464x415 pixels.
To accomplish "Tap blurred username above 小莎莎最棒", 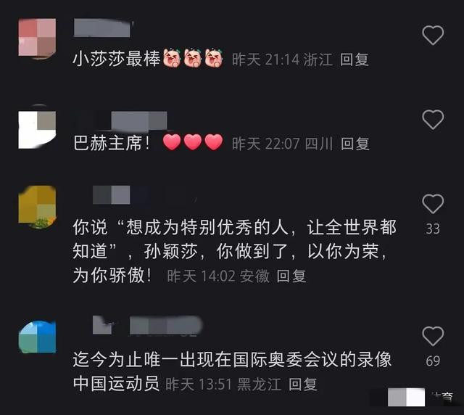I will point(101,28).
